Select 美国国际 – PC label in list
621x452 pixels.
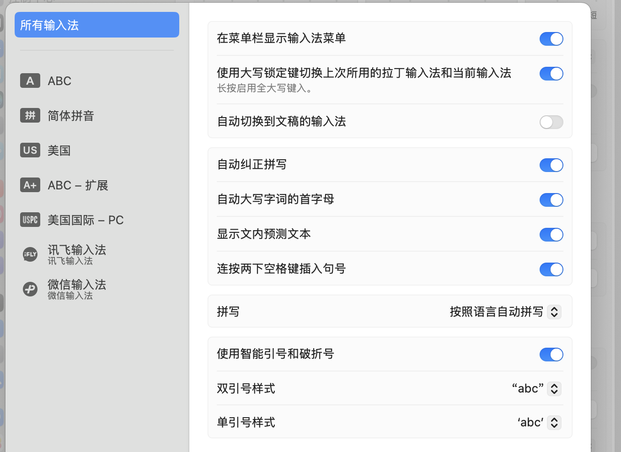click(86, 220)
